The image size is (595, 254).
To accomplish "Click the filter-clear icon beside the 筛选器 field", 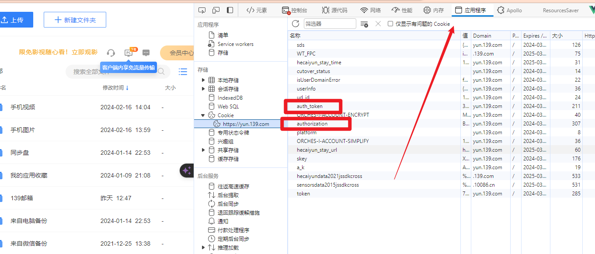I will coord(364,23).
